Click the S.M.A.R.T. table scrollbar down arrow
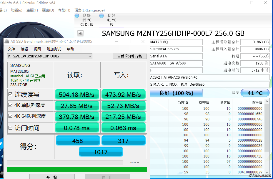The width and height of the screenshot is (273, 179). tap(267, 172)
